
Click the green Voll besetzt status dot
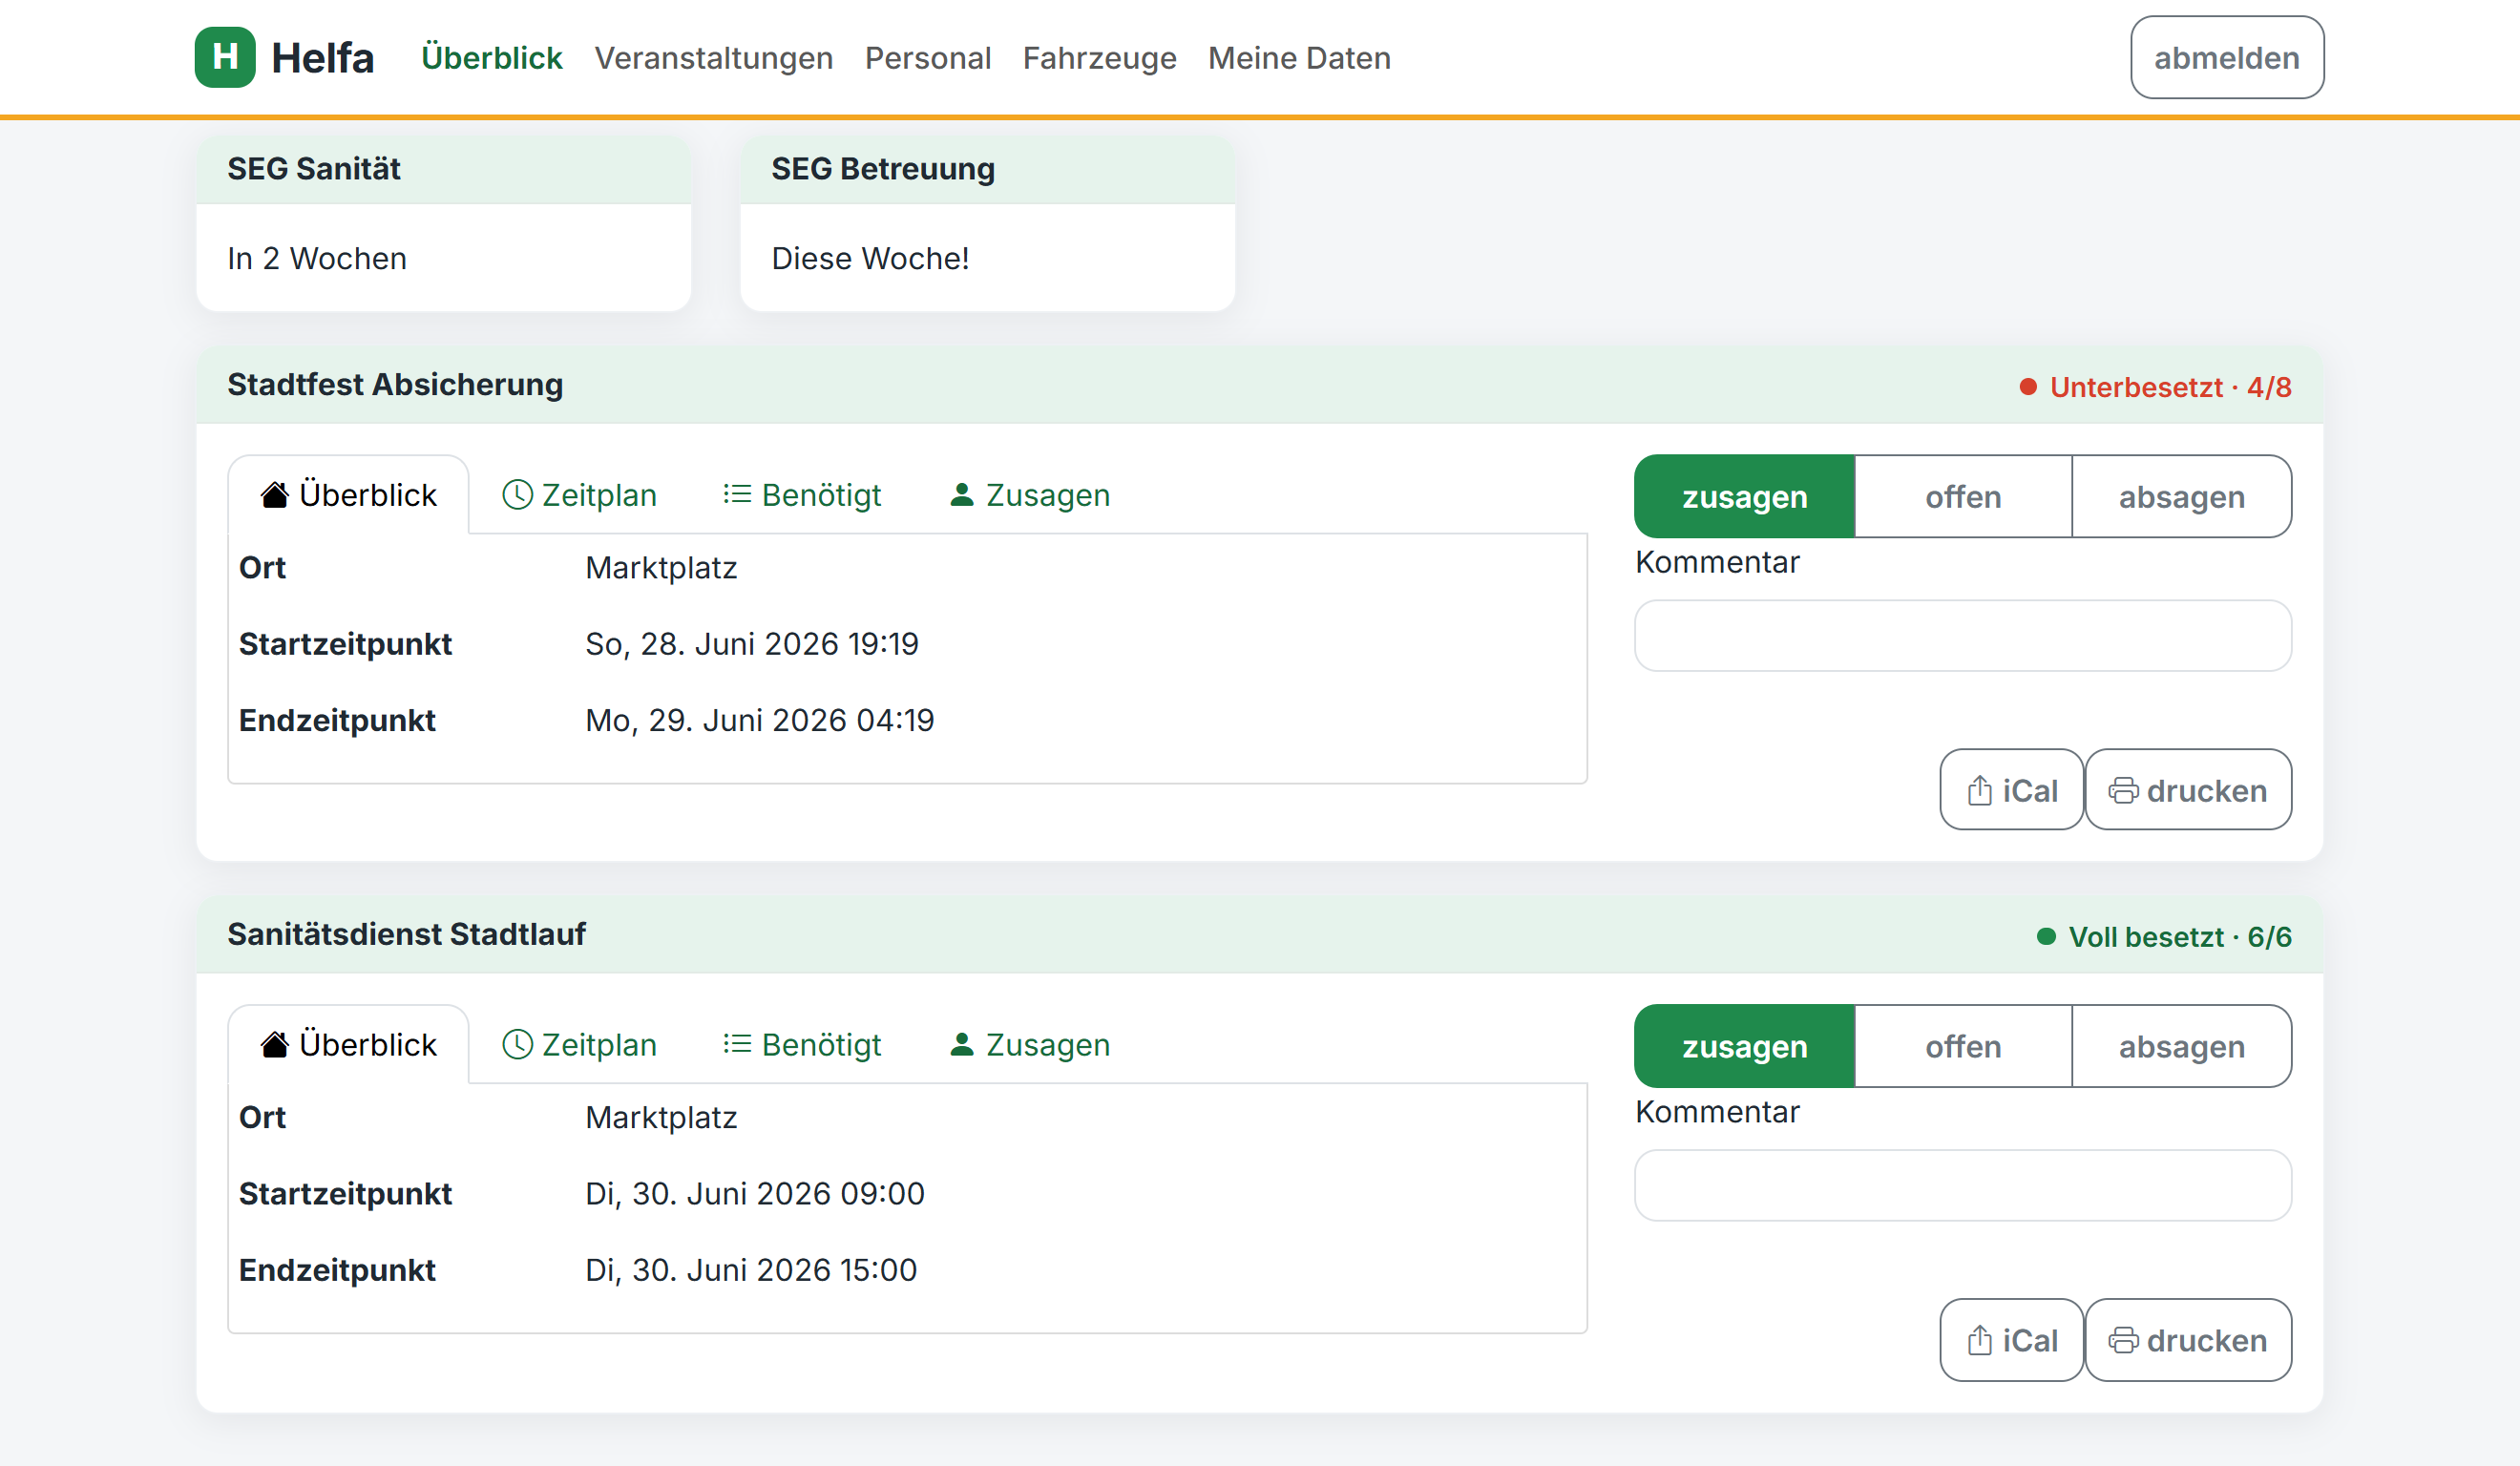pyautogui.click(x=2046, y=937)
